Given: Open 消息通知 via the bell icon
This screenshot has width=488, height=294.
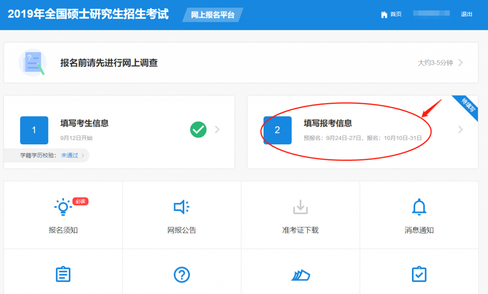Looking at the screenshot, I should pos(419,207).
